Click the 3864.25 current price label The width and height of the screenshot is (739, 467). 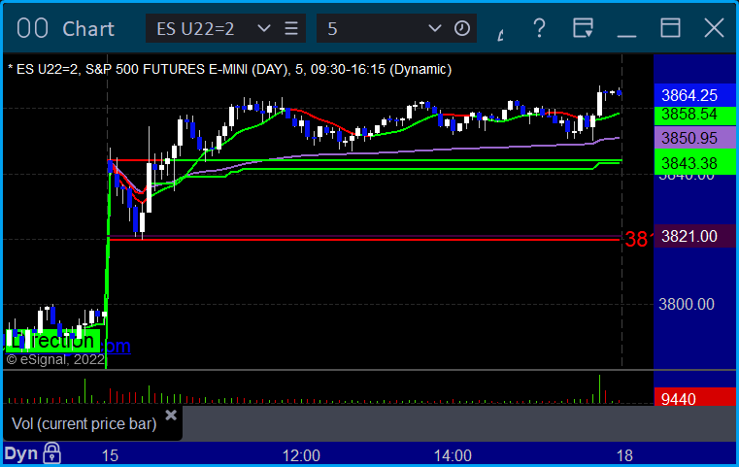coord(694,95)
